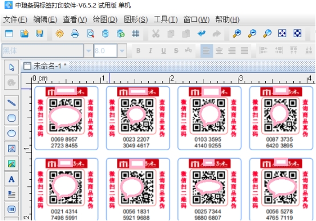Click the Copy icon
Viewport: 316px width, 221px height.
click(x=171, y=34)
